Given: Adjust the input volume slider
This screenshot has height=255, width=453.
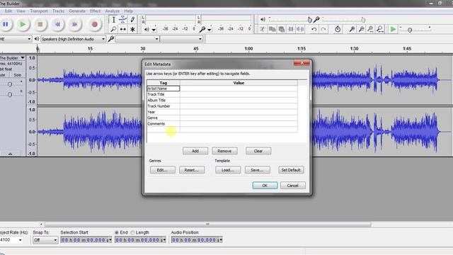Looking at the screenshot, I should coord(363,20).
